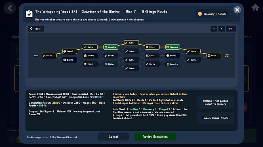Go home via the house icon

point(255,8)
